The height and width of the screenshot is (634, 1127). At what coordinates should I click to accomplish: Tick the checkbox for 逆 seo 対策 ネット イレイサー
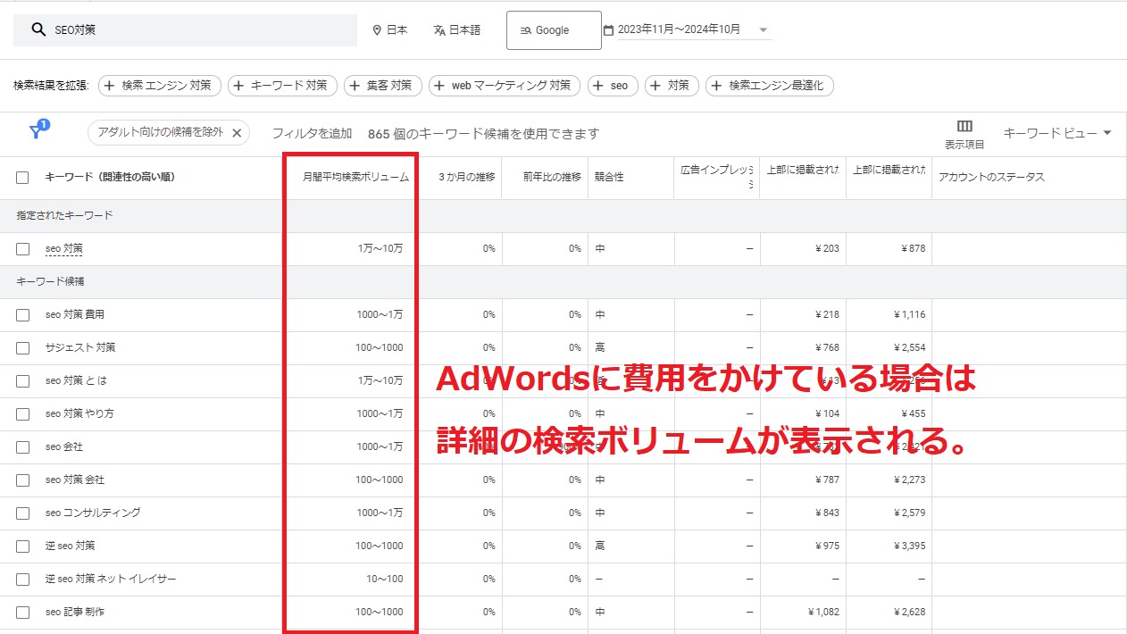(x=22, y=580)
